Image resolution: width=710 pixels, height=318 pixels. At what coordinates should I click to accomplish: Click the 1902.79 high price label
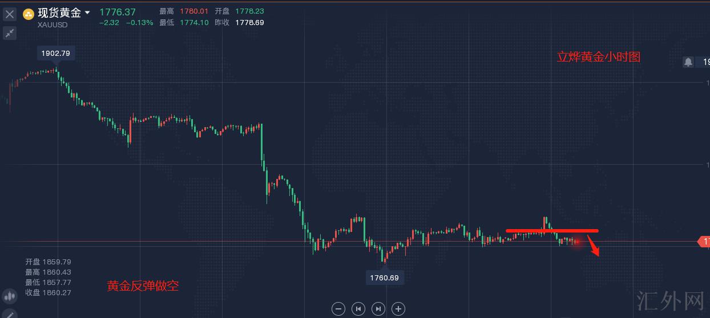pyautogui.click(x=56, y=54)
